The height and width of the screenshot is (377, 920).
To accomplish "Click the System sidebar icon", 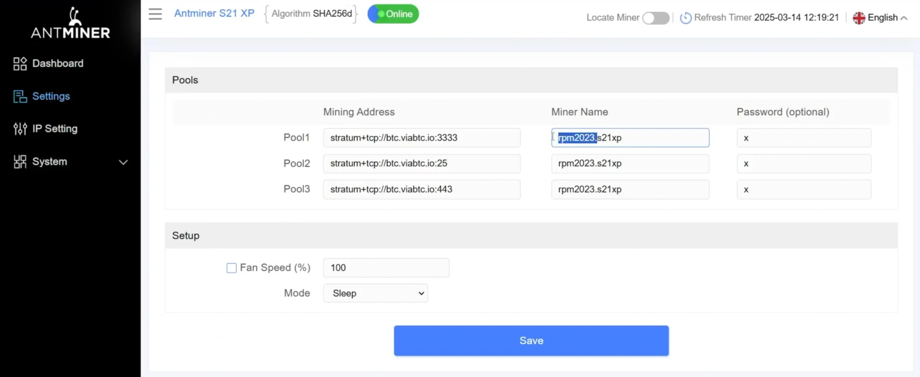I will point(20,162).
